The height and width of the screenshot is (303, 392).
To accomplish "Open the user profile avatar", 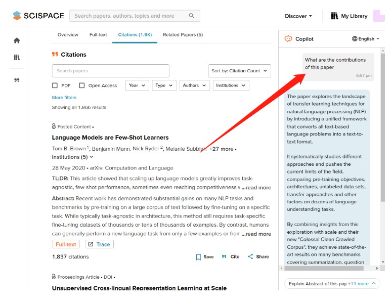I will tap(379, 16).
